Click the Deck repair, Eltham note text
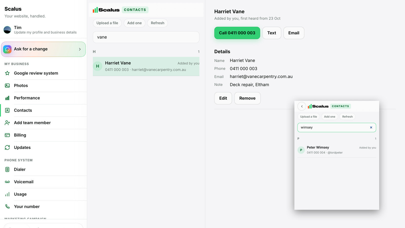 coord(249,85)
